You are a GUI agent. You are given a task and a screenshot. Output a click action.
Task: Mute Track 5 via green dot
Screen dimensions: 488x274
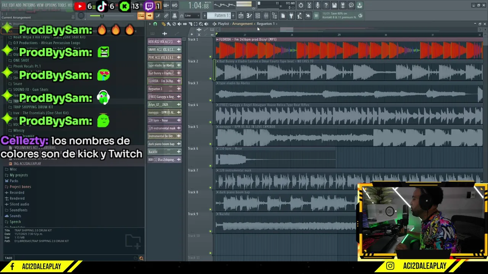(210, 144)
